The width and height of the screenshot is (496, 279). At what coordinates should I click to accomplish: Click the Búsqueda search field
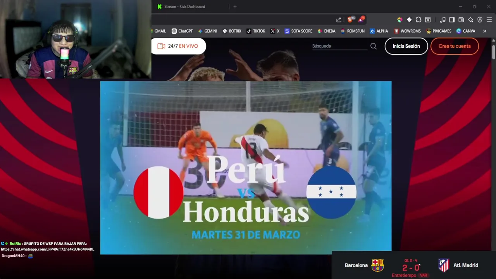339,46
